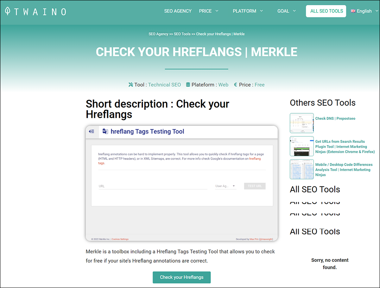
Task: Open the PRICE dropdown
Action: (x=208, y=11)
